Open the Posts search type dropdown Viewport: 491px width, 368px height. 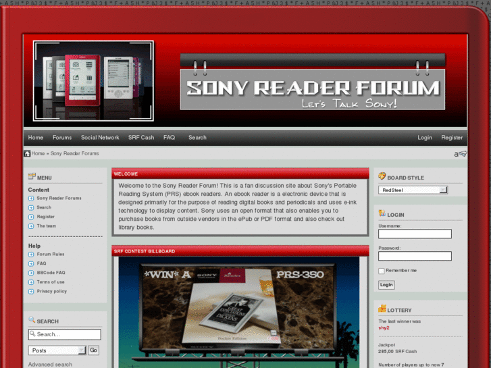pos(57,350)
